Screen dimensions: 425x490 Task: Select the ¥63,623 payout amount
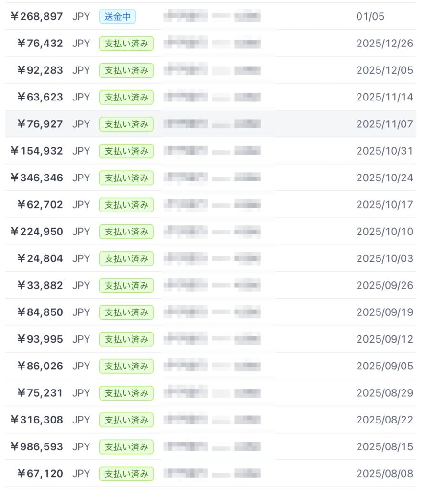pos(40,97)
